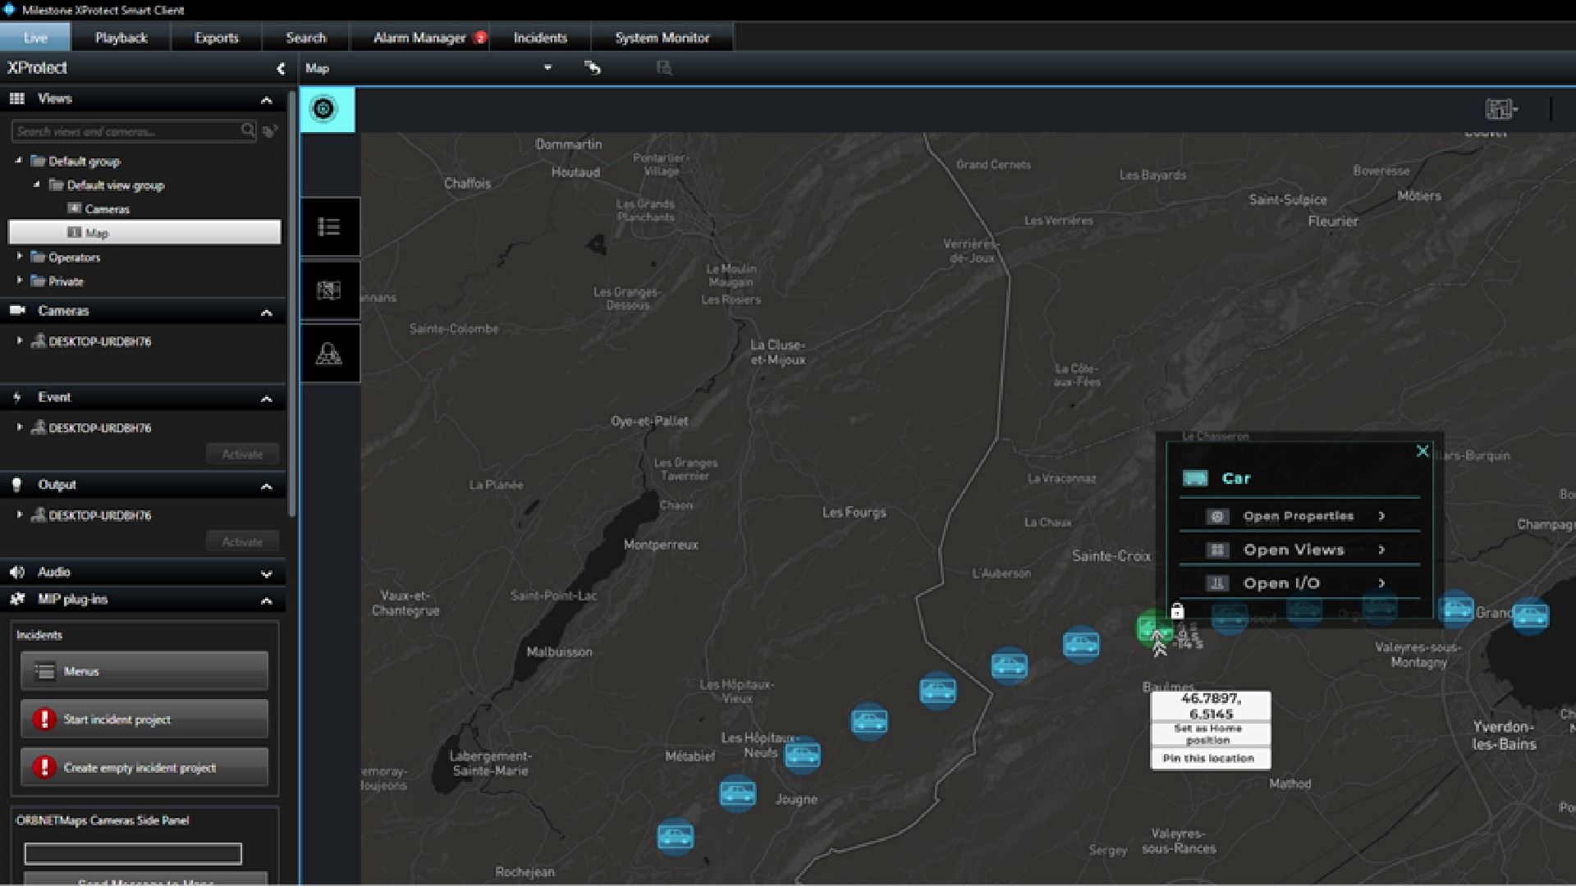Click Pin this location
The width and height of the screenshot is (1576, 886).
[x=1210, y=758]
